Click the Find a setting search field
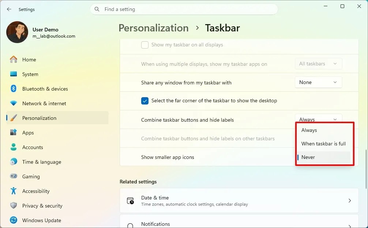The width and height of the screenshot is (368, 228). pos(184,9)
